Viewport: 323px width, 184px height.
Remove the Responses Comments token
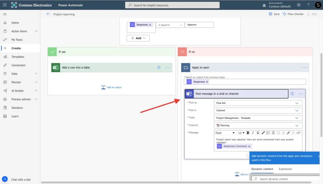[249, 147]
